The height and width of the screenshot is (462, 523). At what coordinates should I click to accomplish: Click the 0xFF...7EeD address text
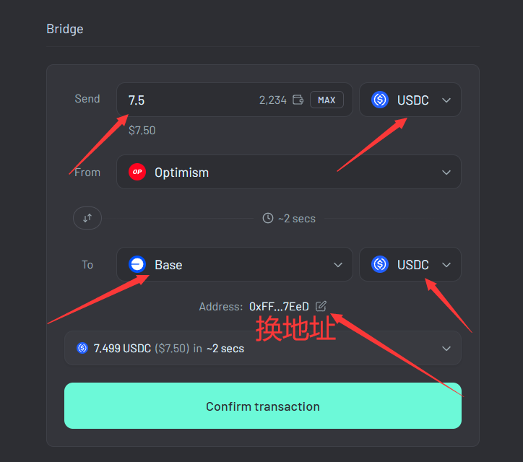pyautogui.click(x=279, y=306)
